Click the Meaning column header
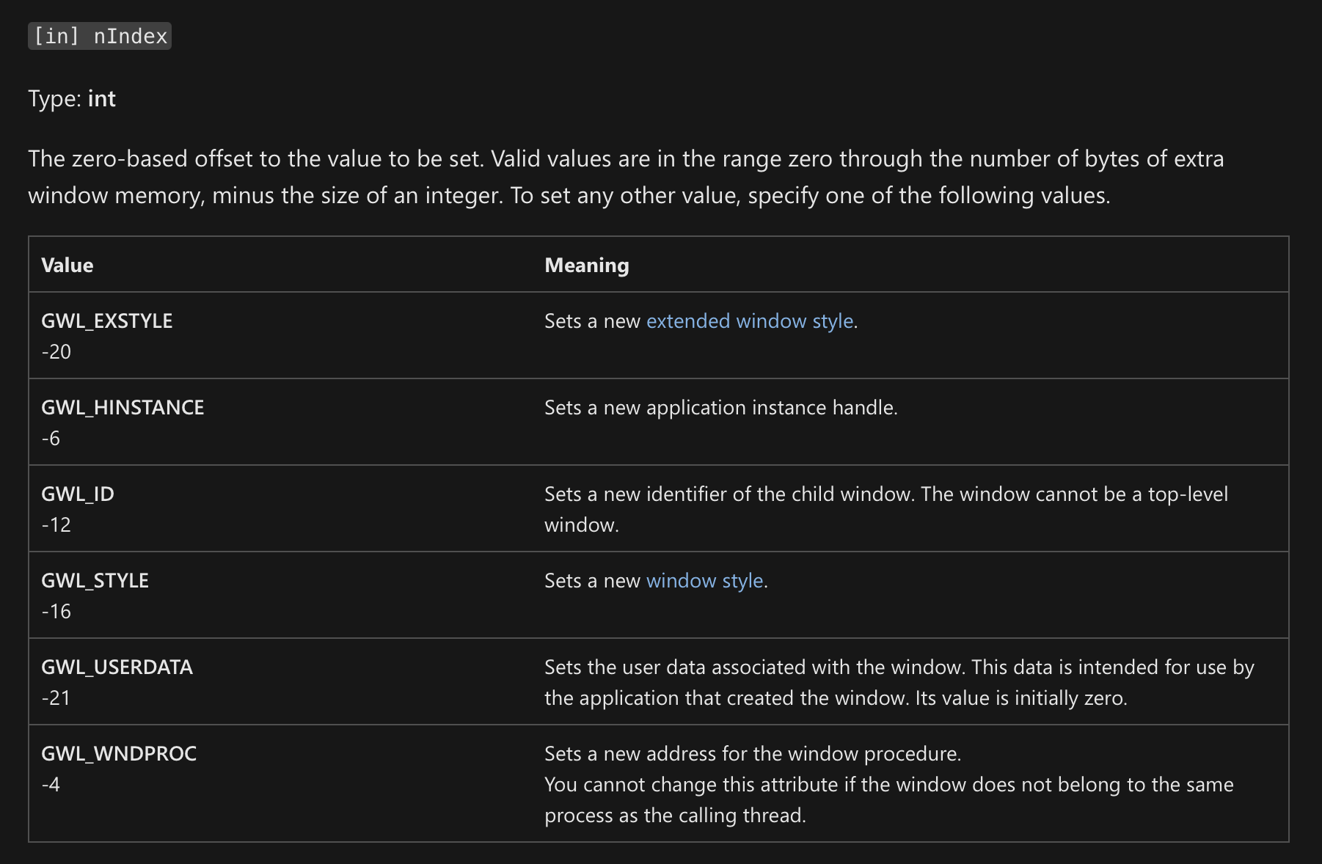Image resolution: width=1322 pixels, height=864 pixels. (x=586, y=266)
